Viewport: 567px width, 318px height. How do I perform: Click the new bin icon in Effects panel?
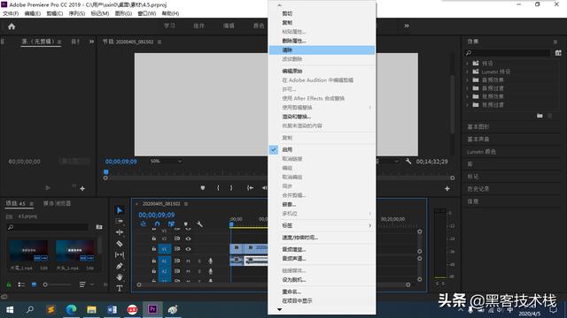pos(540,116)
